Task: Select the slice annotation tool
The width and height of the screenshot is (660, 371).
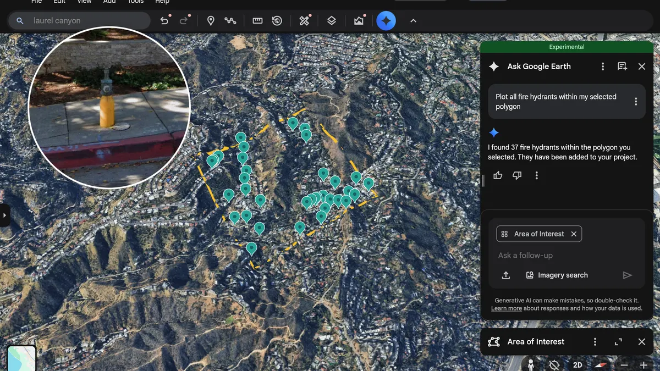Action: [x=304, y=20]
